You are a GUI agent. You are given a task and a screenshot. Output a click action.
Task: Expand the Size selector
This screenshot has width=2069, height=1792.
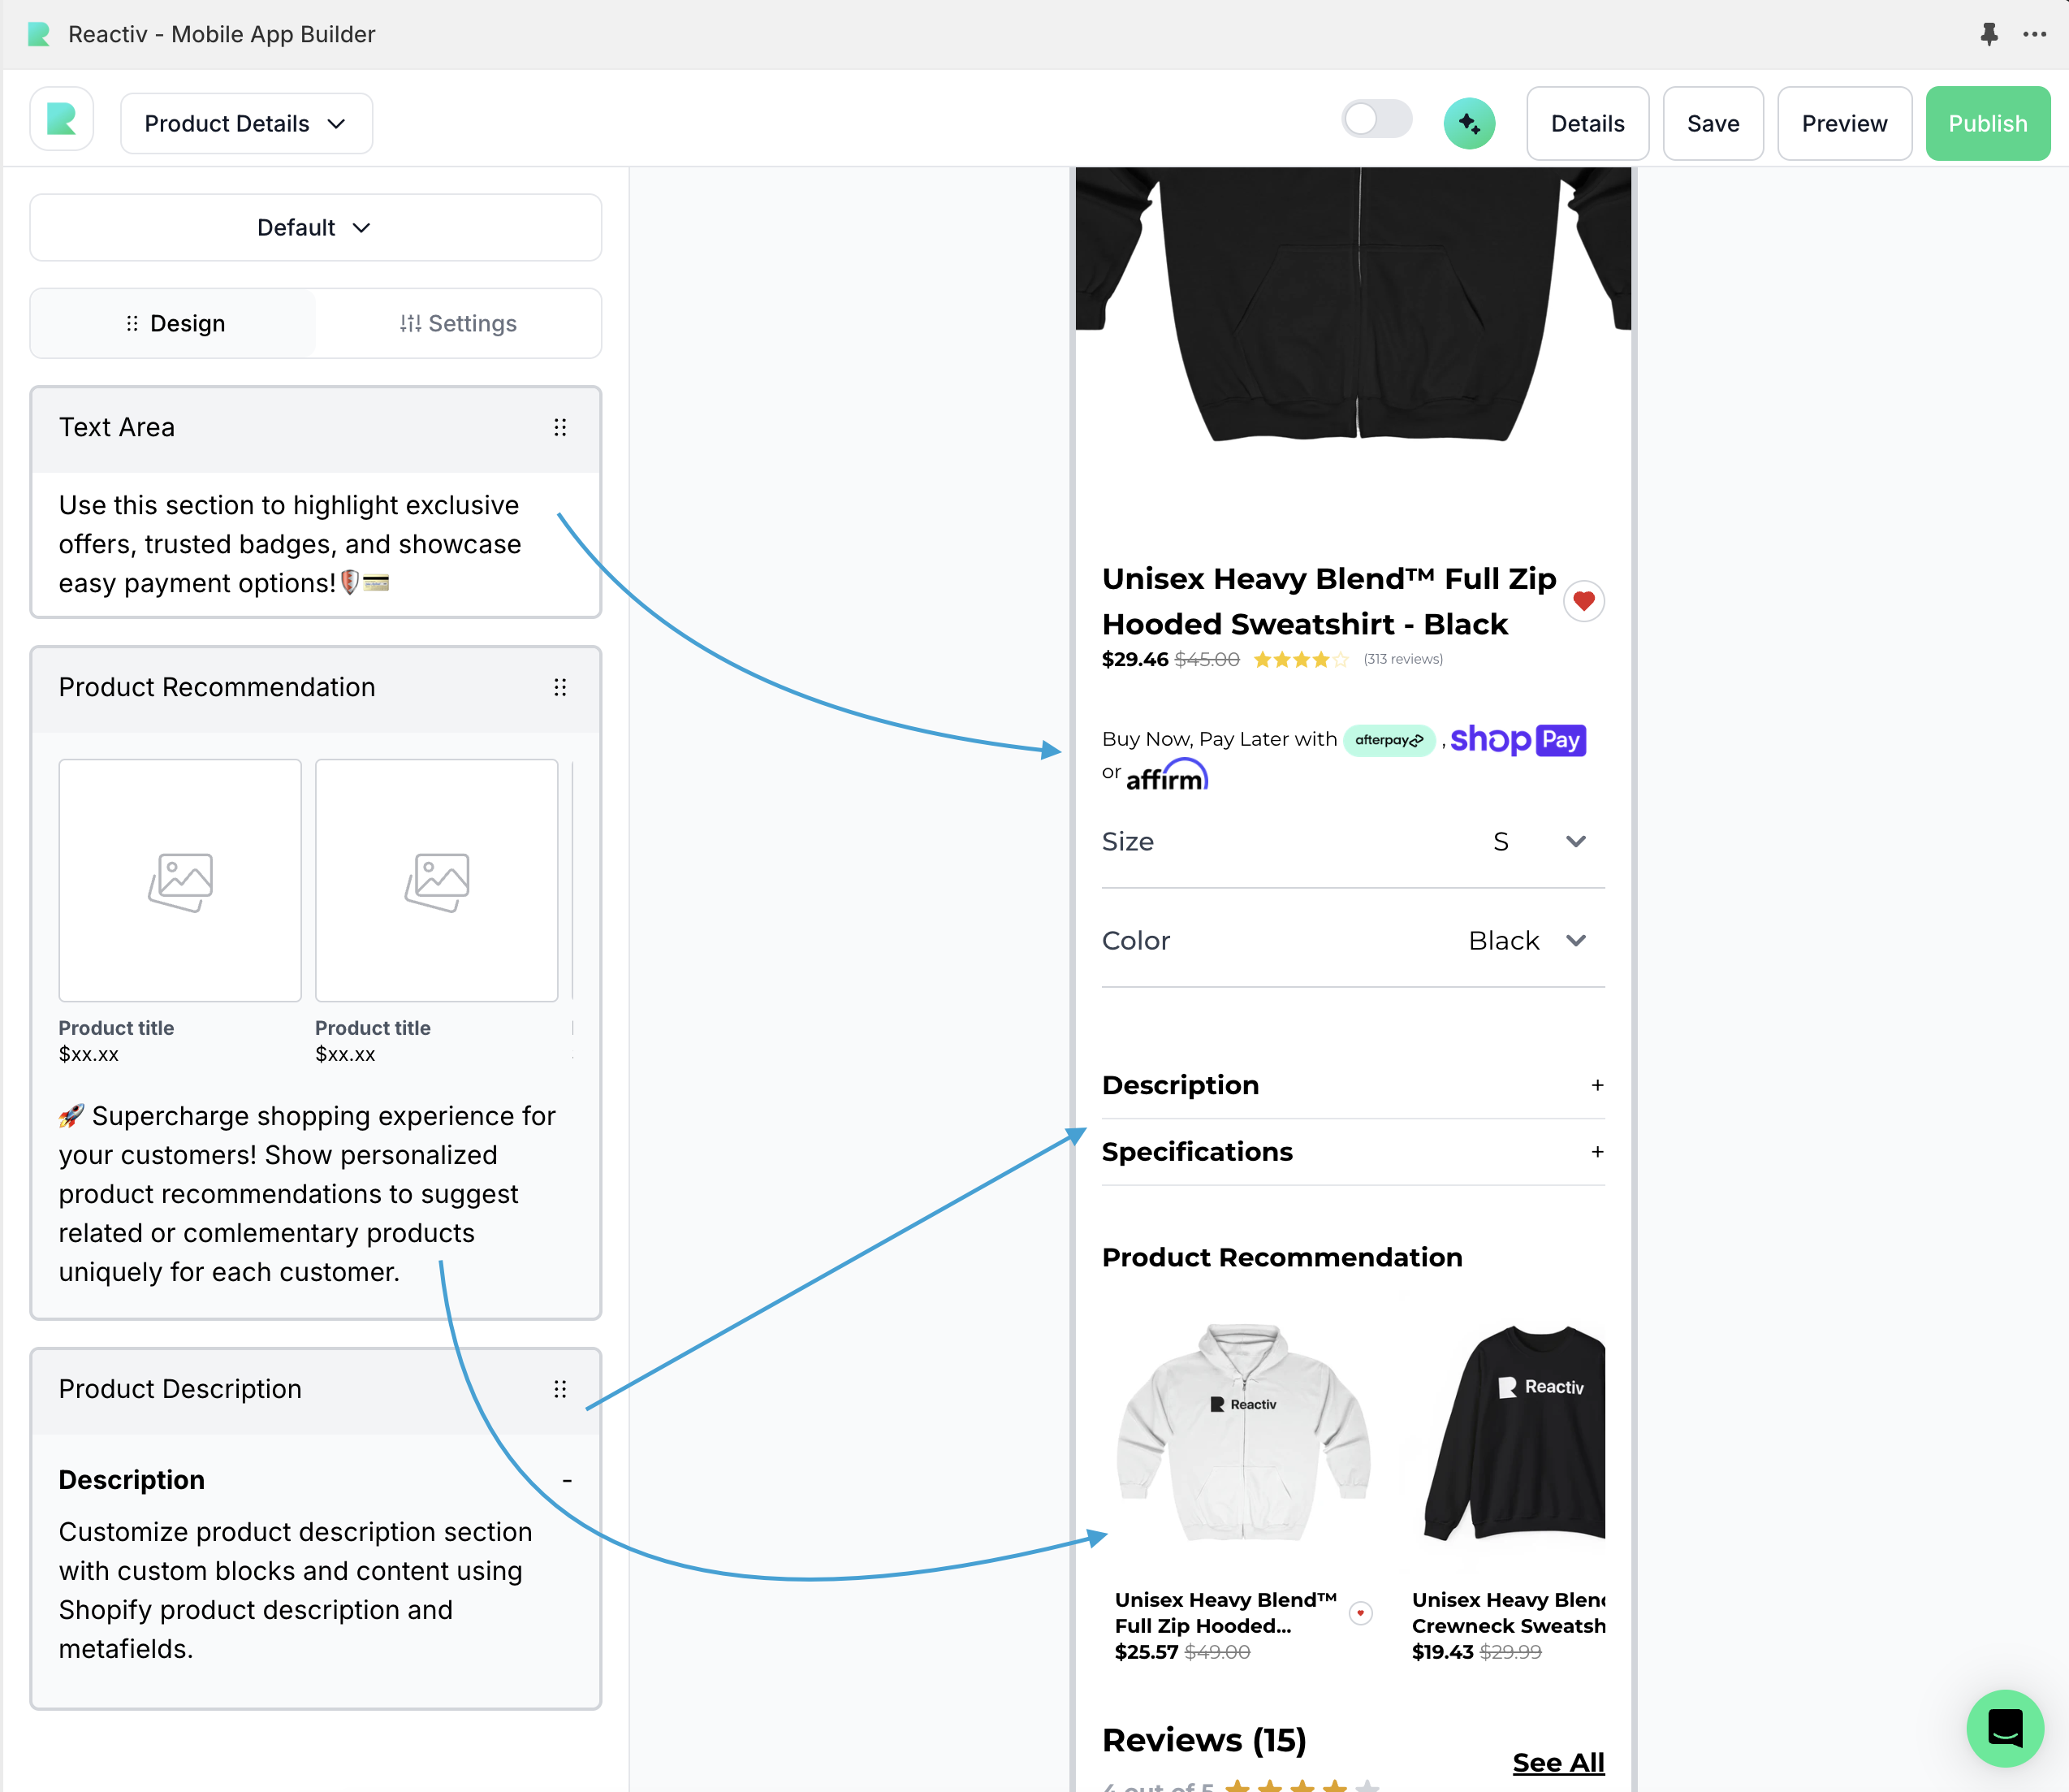point(1575,842)
